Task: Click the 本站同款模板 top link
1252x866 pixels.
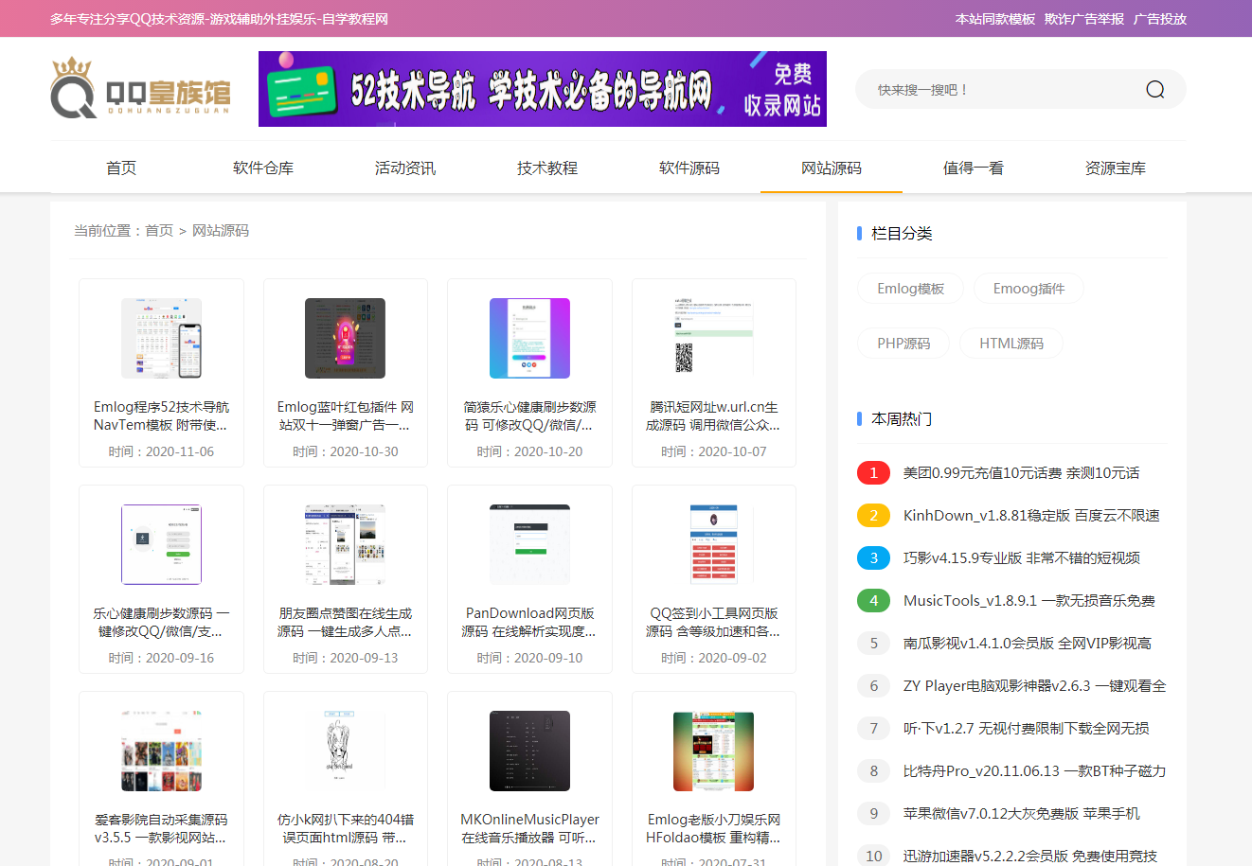Action: (994, 19)
